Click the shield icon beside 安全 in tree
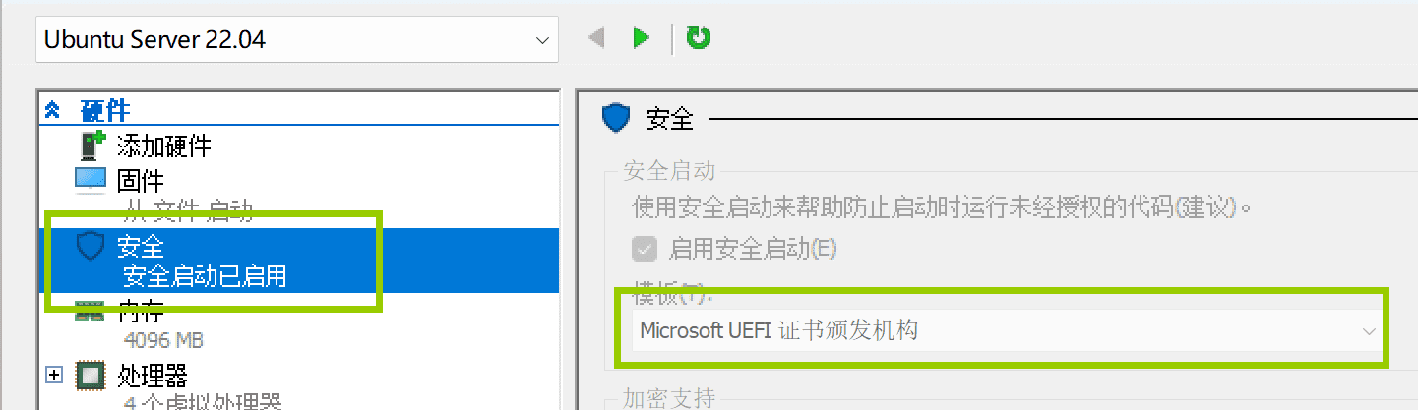The height and width of the screenshot is (410, 1418). (x=91, y=247)
